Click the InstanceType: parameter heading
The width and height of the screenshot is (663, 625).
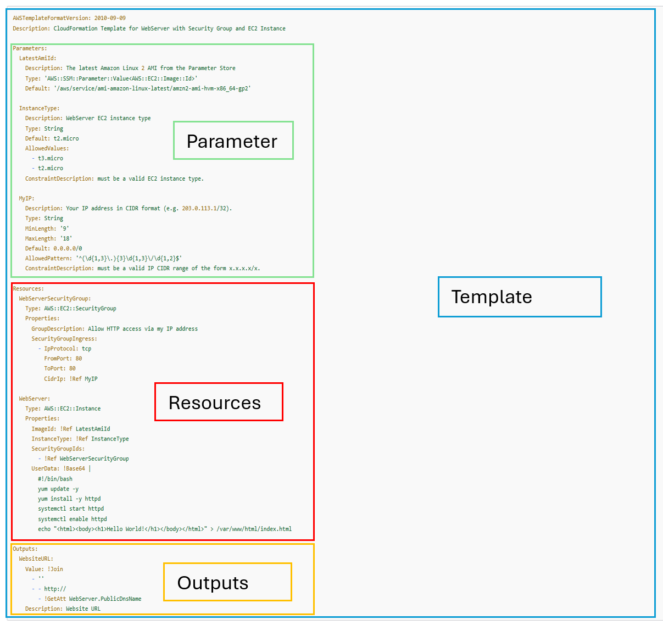point(39,108)
